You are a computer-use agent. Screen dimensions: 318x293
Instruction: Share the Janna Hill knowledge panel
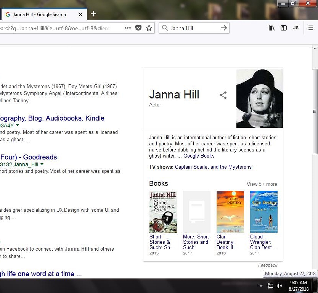coord(223,95)
